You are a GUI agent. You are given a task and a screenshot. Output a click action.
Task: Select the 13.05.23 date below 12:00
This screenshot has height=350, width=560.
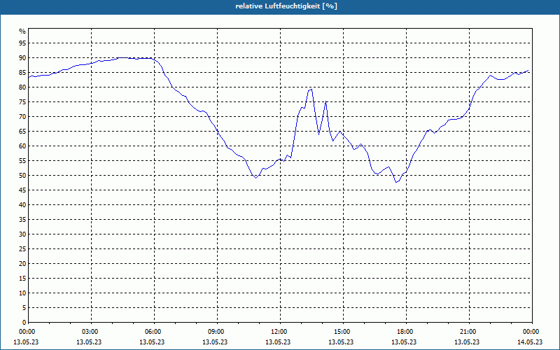coord(278,342)
